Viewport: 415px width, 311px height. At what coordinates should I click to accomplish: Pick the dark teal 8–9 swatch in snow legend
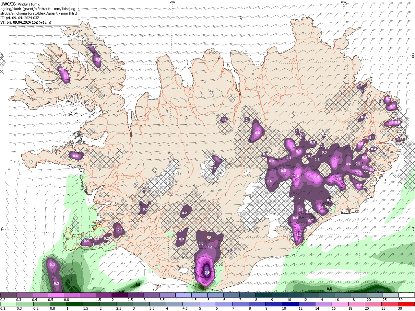[x=263, y=295]
